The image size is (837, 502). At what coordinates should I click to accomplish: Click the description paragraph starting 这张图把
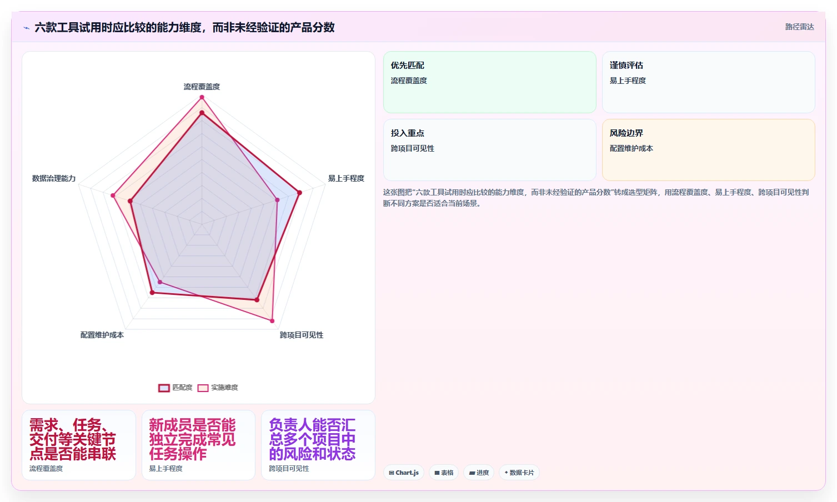[x=597, y=198]
